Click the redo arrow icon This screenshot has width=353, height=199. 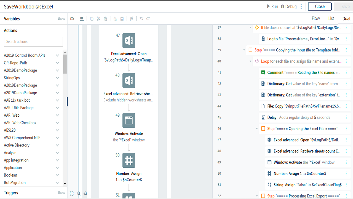pos(148,19)
